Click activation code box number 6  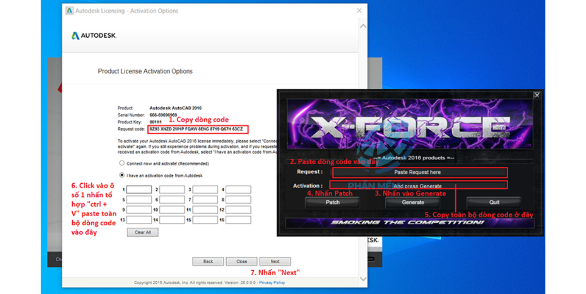click(x=172, y=200)
